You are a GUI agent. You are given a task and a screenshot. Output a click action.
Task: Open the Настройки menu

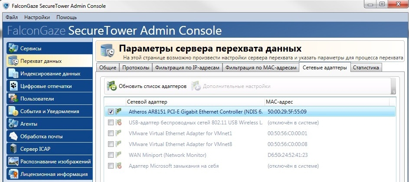(x=37, y=17)
